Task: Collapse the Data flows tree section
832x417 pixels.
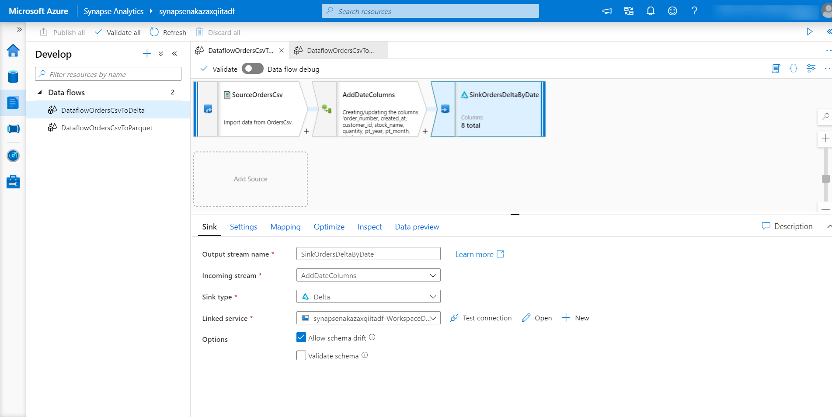Action: click(x=40, y=92)
